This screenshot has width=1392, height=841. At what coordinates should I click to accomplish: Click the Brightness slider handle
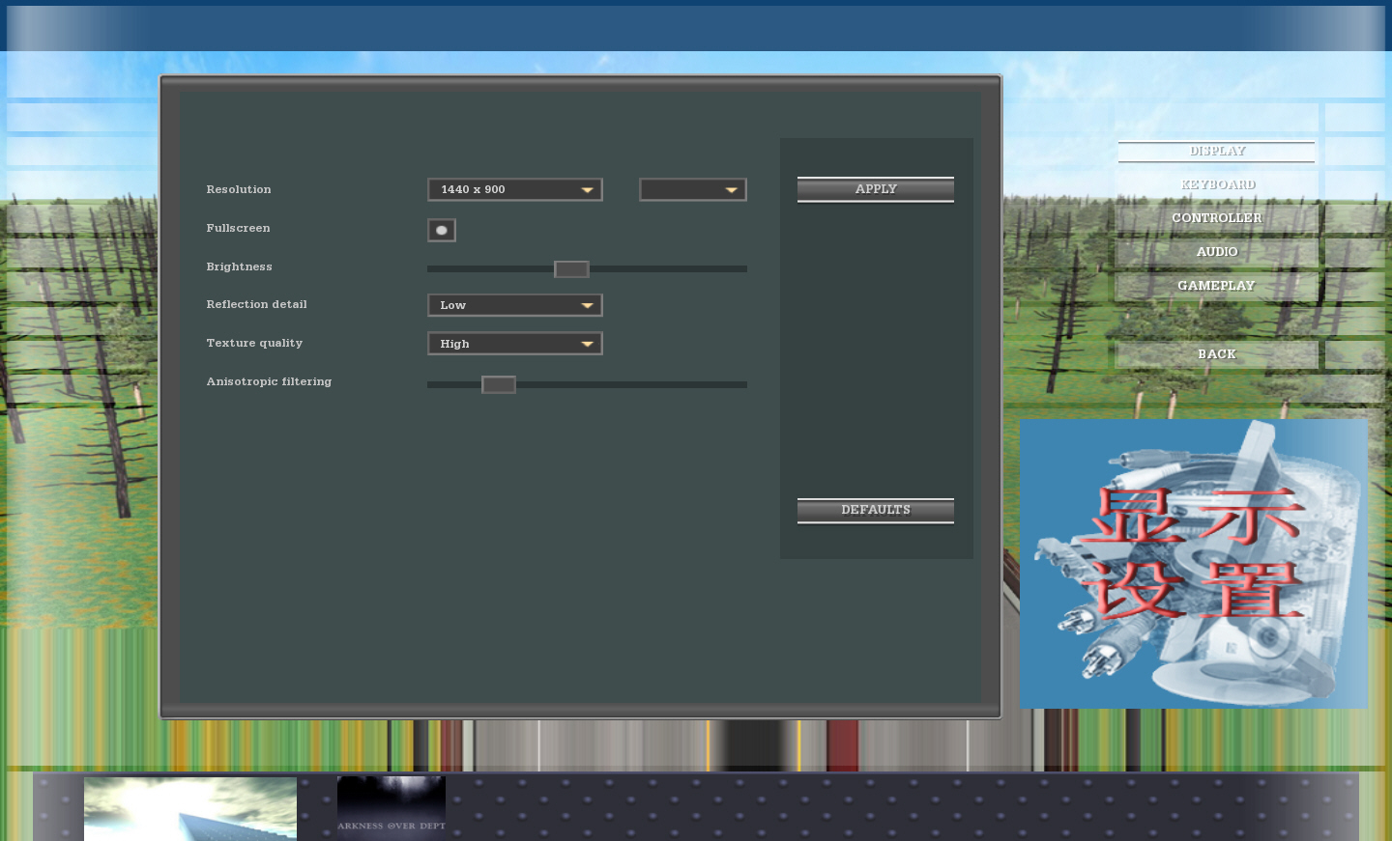[x=571, y=269]
